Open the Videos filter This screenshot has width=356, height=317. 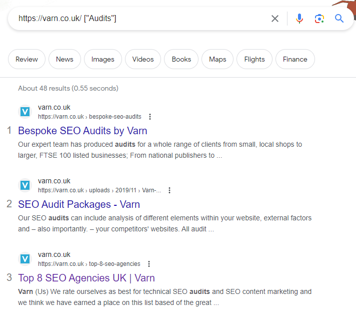[x=143, y=59]
